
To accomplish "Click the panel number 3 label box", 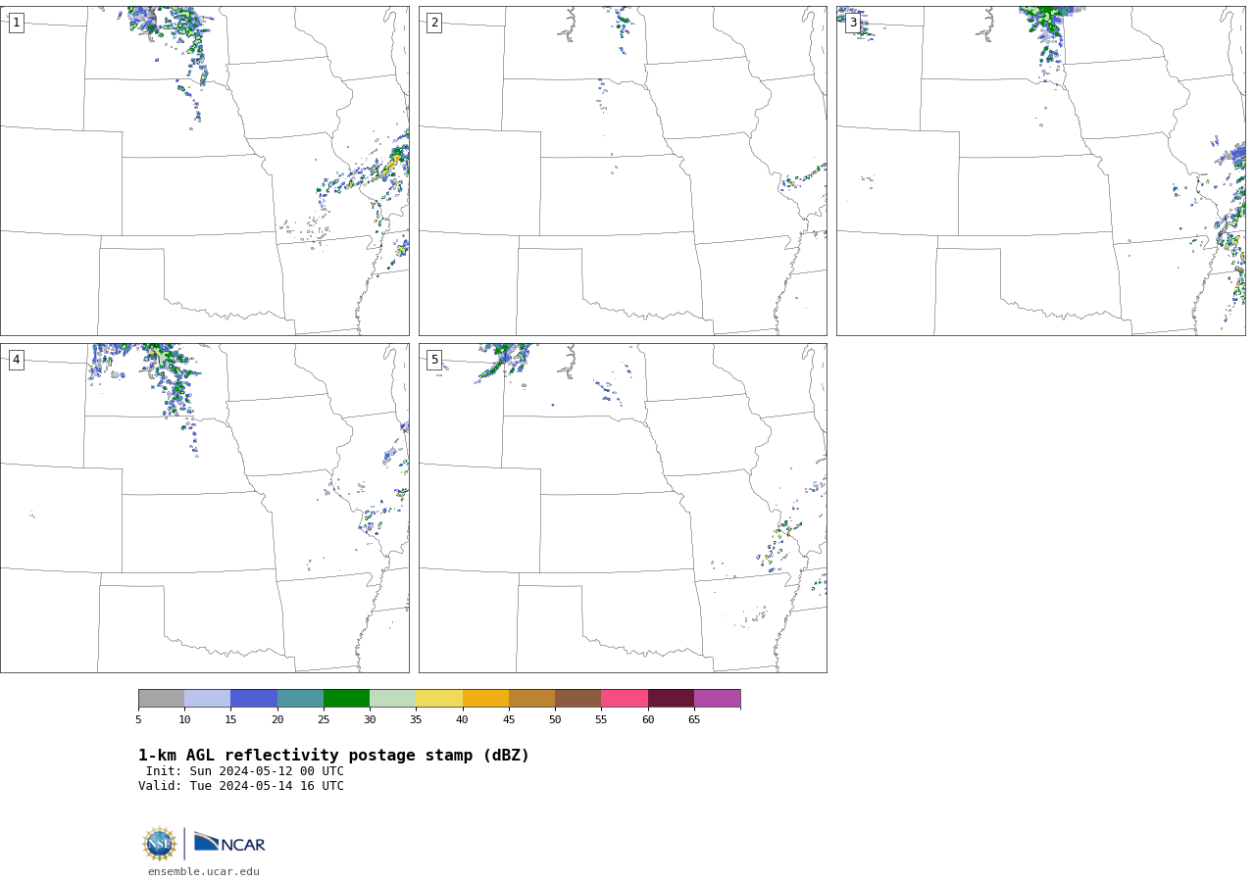I will tap(853, 23).
